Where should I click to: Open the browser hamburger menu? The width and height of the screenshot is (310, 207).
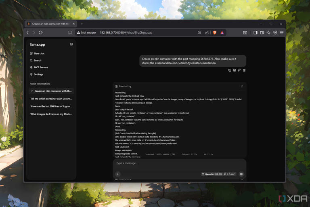281,32
